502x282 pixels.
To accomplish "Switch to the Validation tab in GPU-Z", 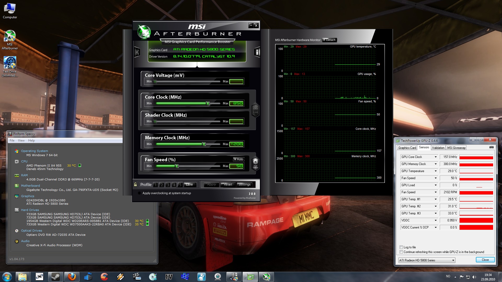I will click(438, 148).
